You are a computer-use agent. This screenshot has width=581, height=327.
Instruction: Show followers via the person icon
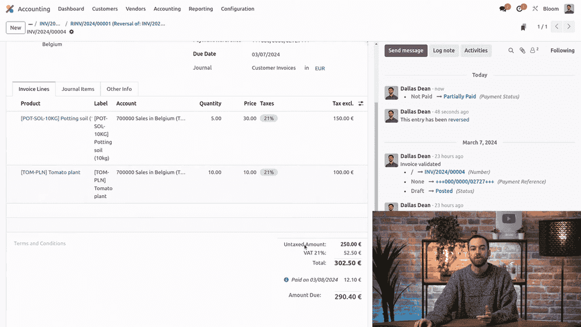(x=533, y=51)
